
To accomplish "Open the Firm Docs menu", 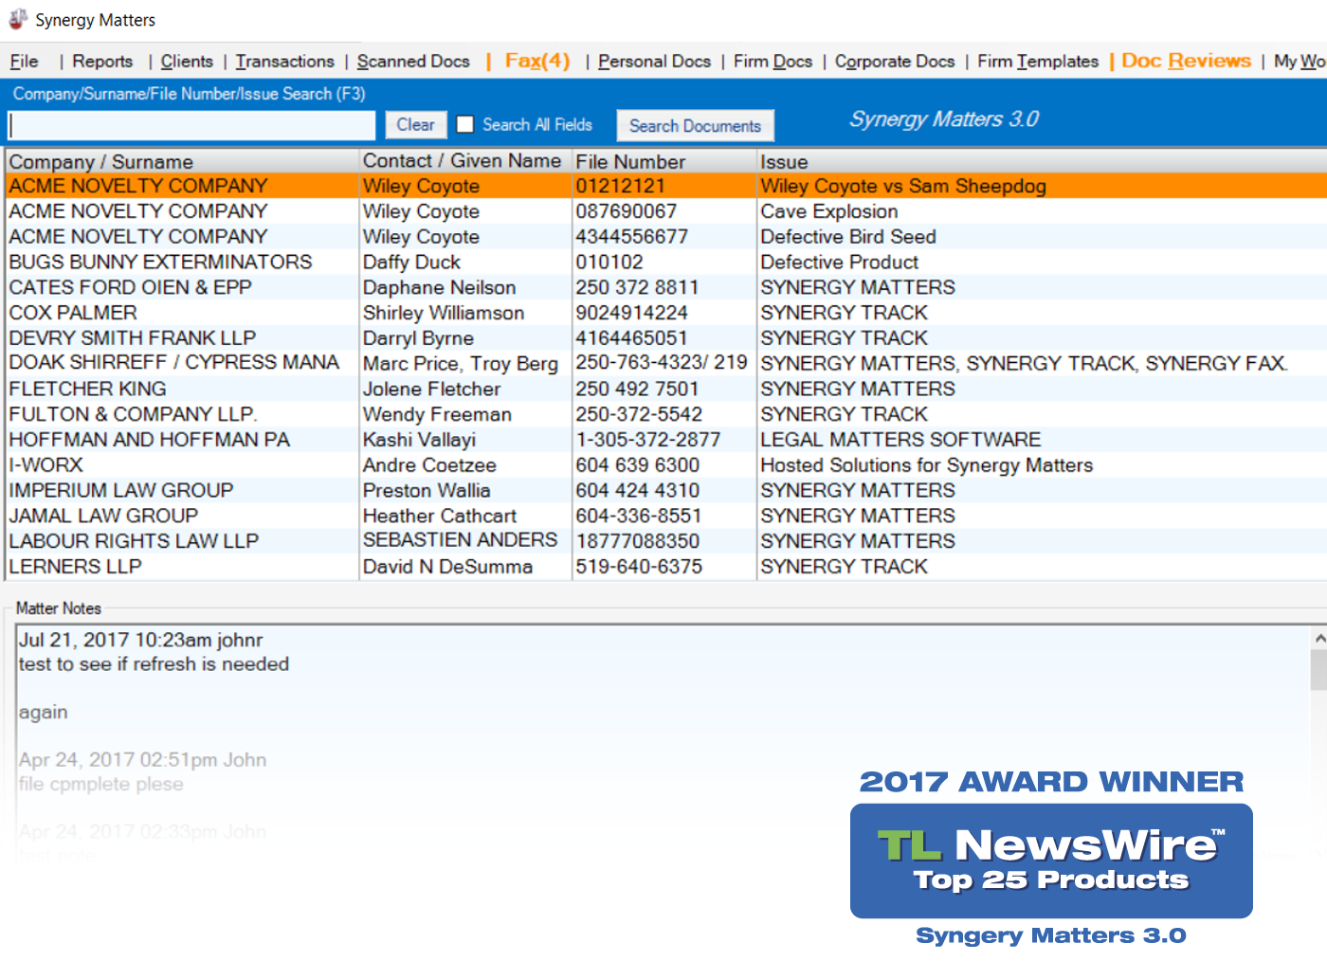I will click(x=773, y=62).
